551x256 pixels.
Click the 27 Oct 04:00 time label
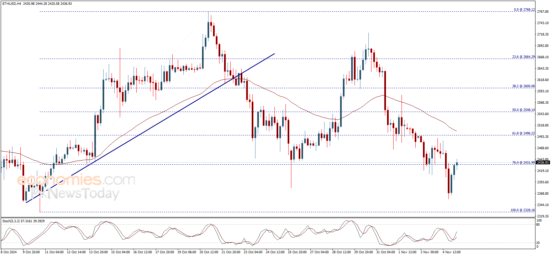coord(319,252)
